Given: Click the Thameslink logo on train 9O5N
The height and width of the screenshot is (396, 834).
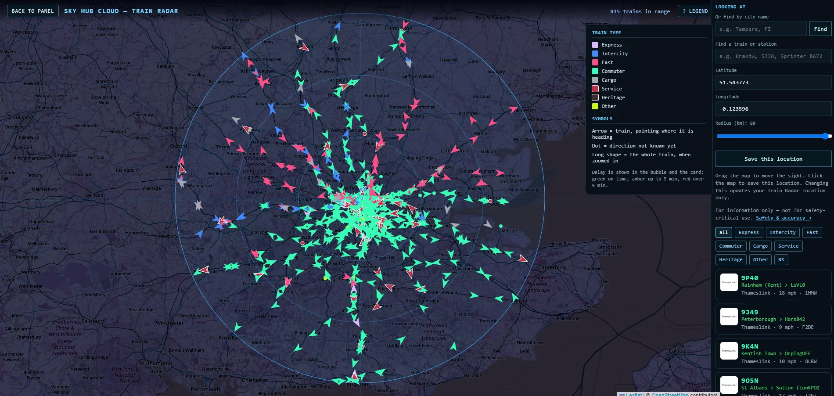Looking at the screenshot, I should [729, 385].
